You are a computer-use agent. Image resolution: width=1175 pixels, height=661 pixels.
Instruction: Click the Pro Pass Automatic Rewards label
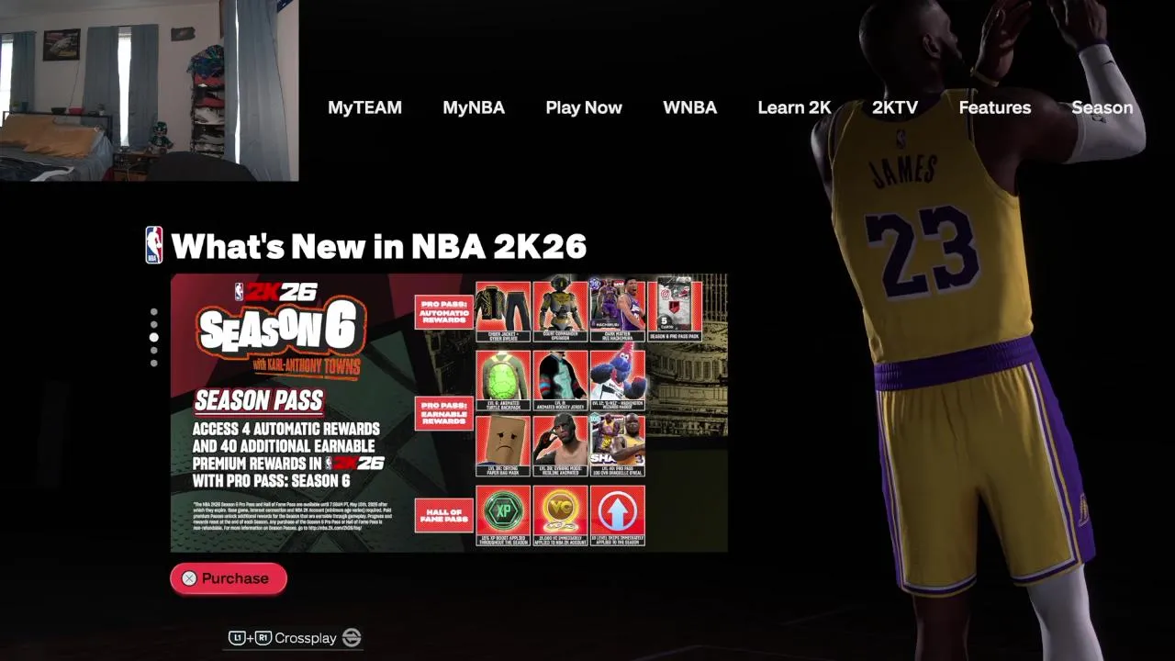tap(444, 312)
